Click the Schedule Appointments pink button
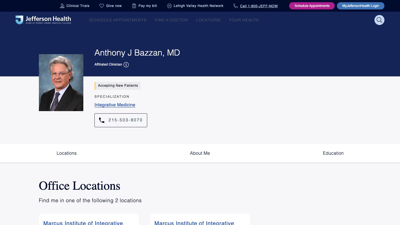400x225 pixels. (x=312, y=6)
